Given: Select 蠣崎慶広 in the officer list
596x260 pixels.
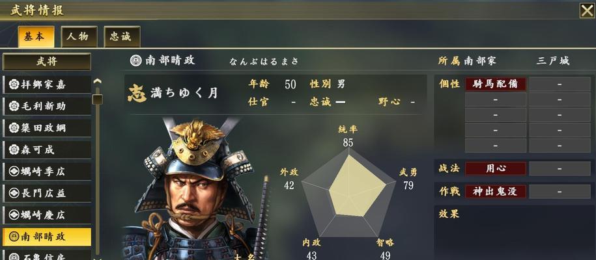Looking at the screenshot, I should [47, 215].
